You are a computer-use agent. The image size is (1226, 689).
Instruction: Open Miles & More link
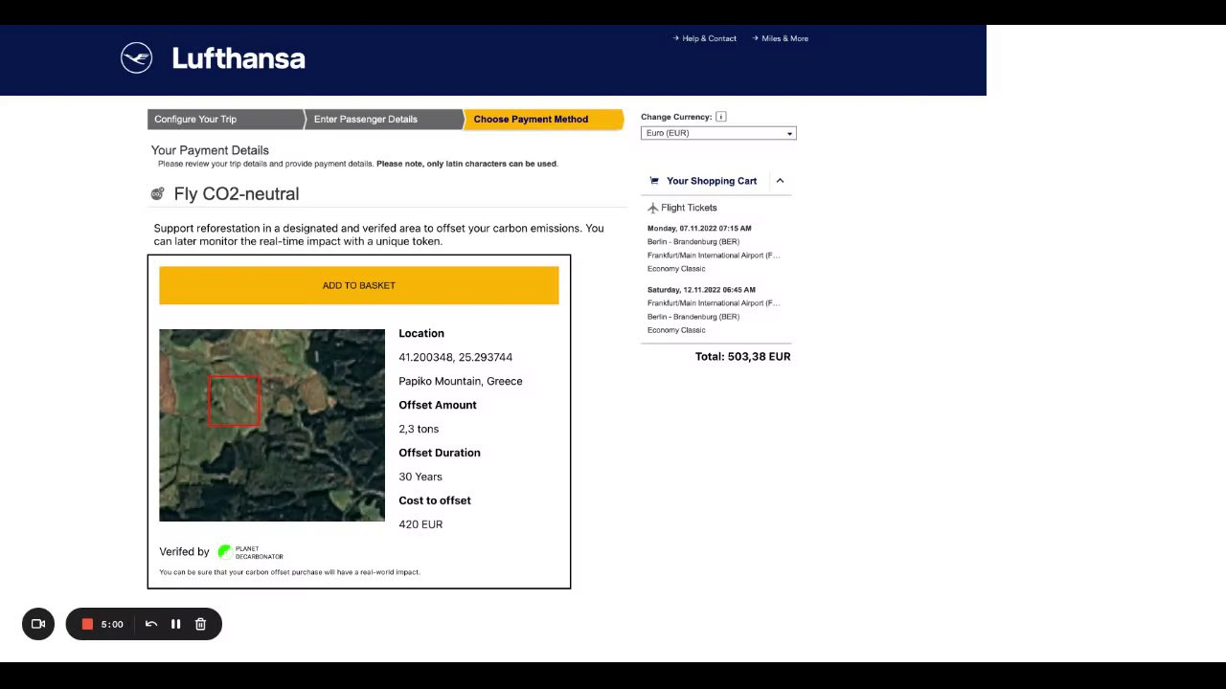[x=781, y=38]
